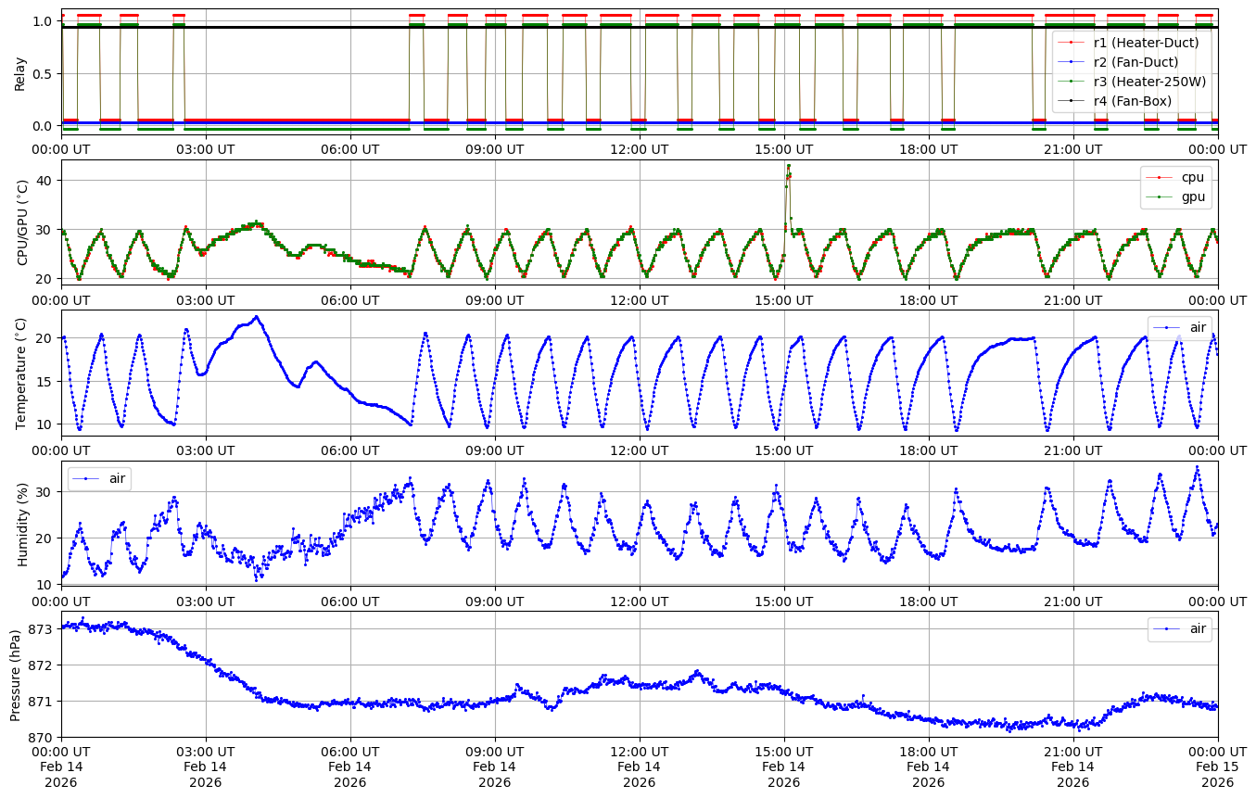Click the CPU/GPU spike peak near 15:00 UT
This screenshot has height=798, width=1256.
pyautogui.click(x=788, y=166)
